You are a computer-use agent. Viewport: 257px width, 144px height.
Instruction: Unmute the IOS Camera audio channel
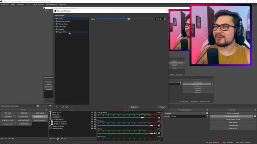(155, 125)
